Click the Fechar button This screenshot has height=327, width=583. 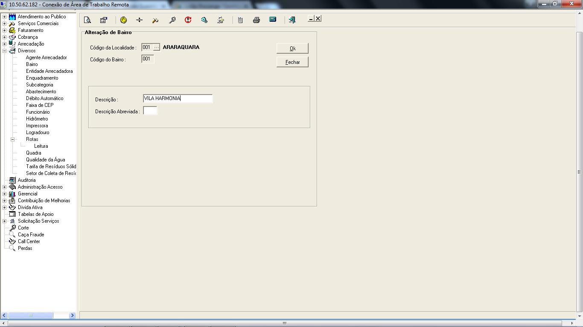292,62
